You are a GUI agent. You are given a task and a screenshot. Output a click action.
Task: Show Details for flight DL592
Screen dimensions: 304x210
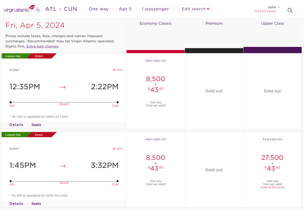point(16,125)
